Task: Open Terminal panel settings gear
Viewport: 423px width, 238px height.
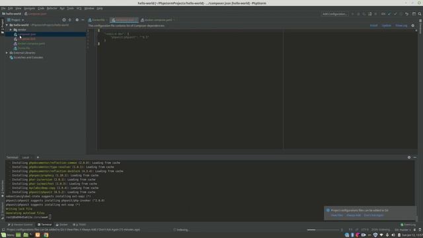Action: (409, 157)
